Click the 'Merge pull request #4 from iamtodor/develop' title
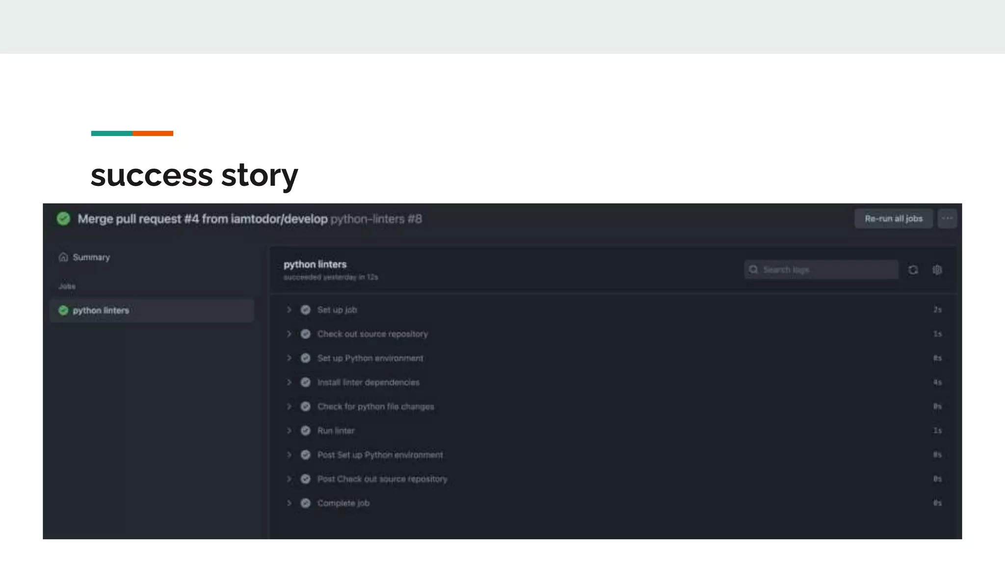The height and width of the screenshot is (565, 1005). [x=203, y=219]
